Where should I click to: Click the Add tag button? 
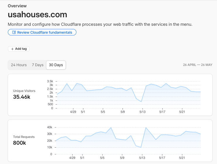click(x=19, y=49)
